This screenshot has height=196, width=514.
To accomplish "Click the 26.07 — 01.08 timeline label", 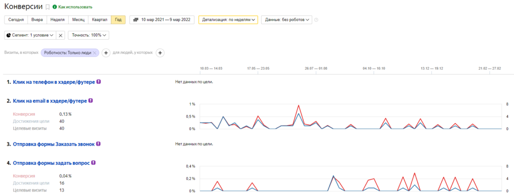I will 316,69.
